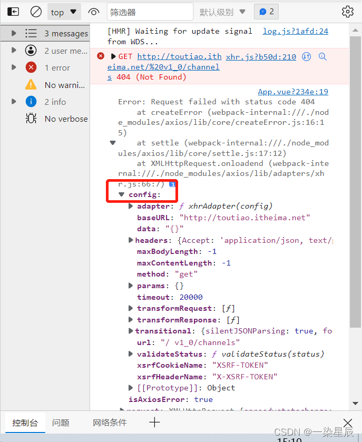The width and height of the screenshot is (362, 442).
Task: Expand the headers property
Action: [131, 240]
